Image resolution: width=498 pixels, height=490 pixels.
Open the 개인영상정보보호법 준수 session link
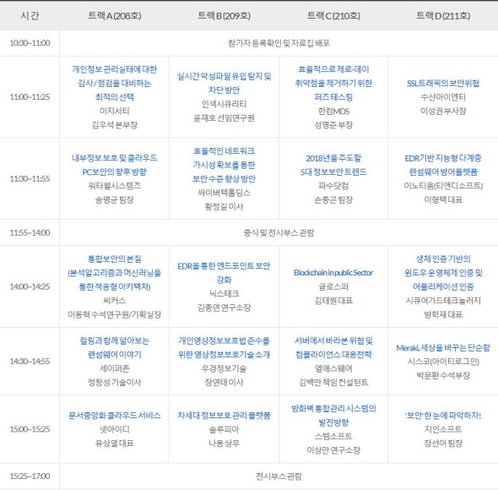224,347
